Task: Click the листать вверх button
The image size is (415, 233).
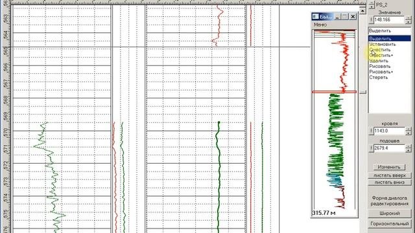Action: (x=390, y=175)
